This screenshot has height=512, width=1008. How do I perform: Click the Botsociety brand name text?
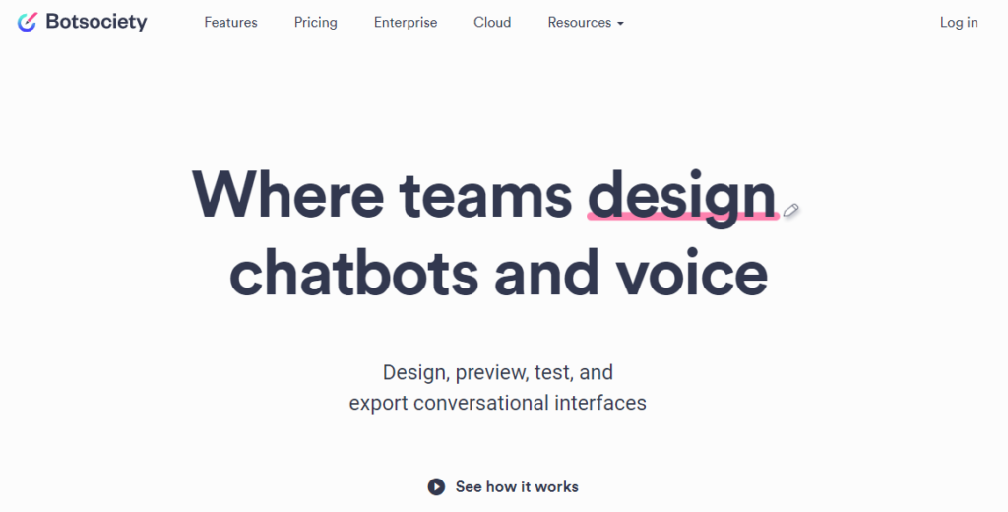click(x=95, y=22)
